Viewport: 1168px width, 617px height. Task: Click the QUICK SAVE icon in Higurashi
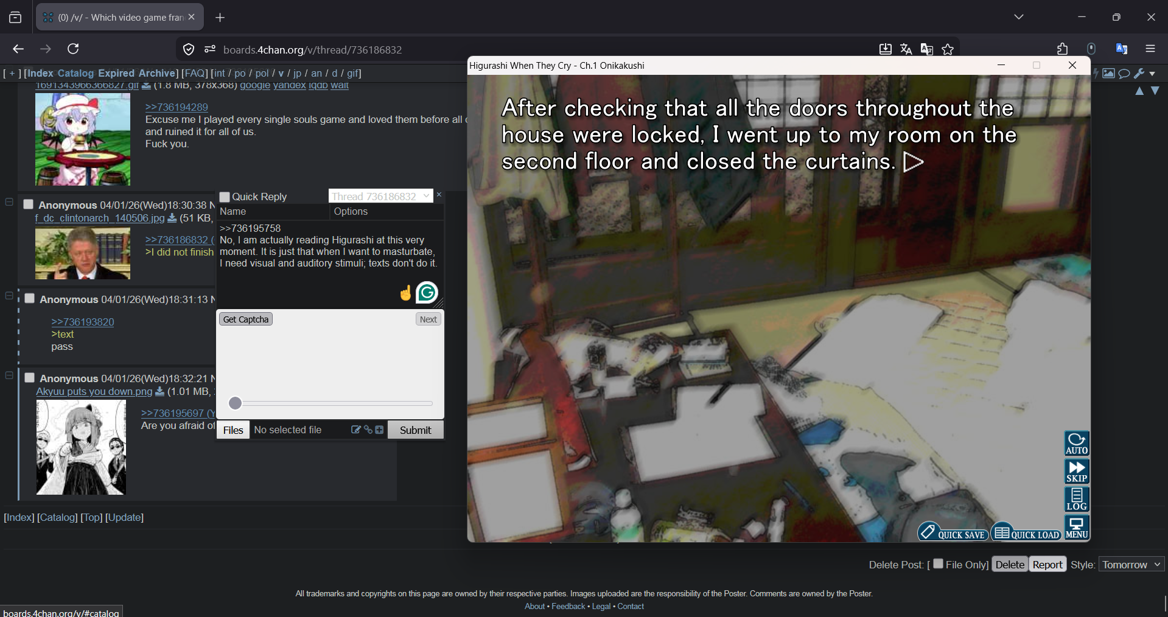(953, 532)
